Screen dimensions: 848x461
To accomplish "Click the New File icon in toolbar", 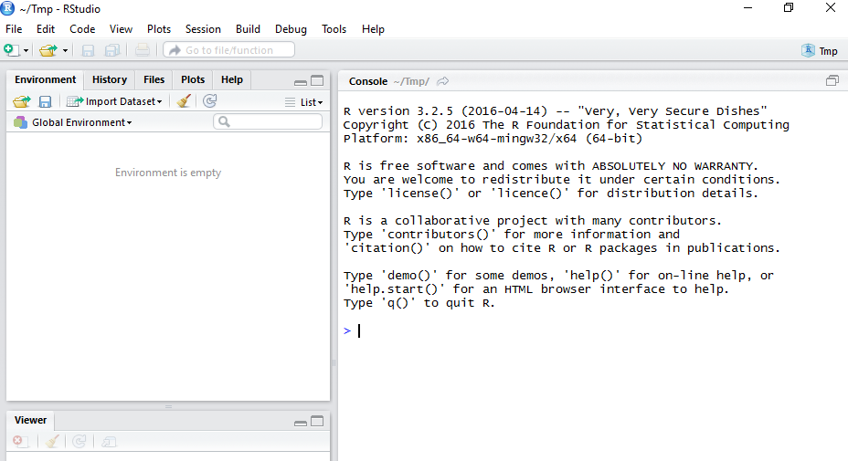I will tap(11, 50).
